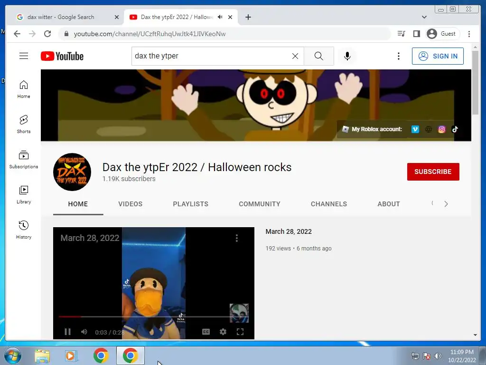Go to Home in the sidebar

[24, 89]
